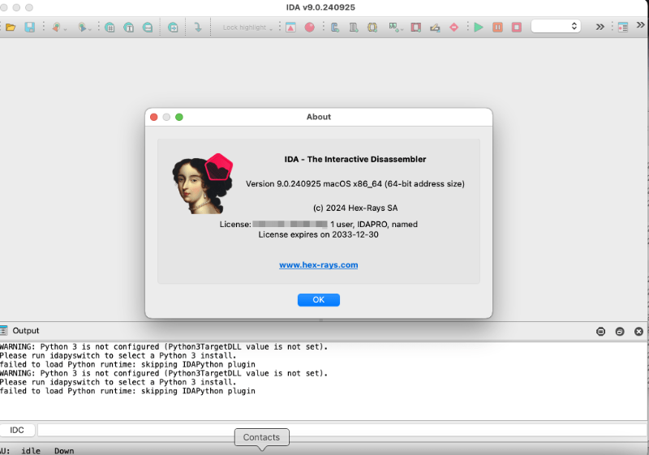Image resolution: width=649 pixels, height=455 pixels.
Task: Click the 'License expires on 2033-12-30' text
Action: [x=318, y=234]
